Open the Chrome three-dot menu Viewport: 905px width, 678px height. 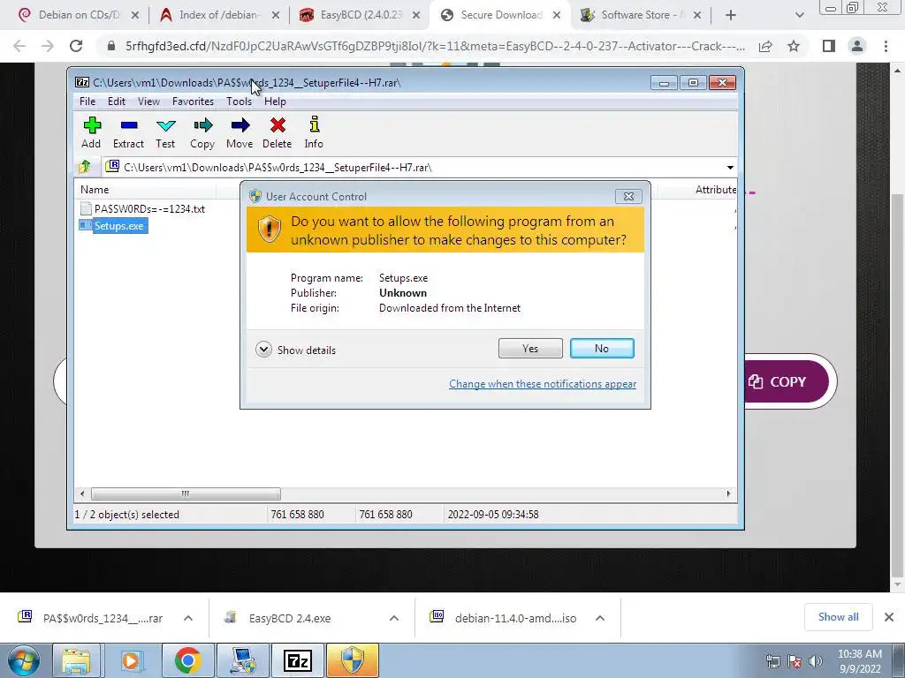click(x=886, y=46)
